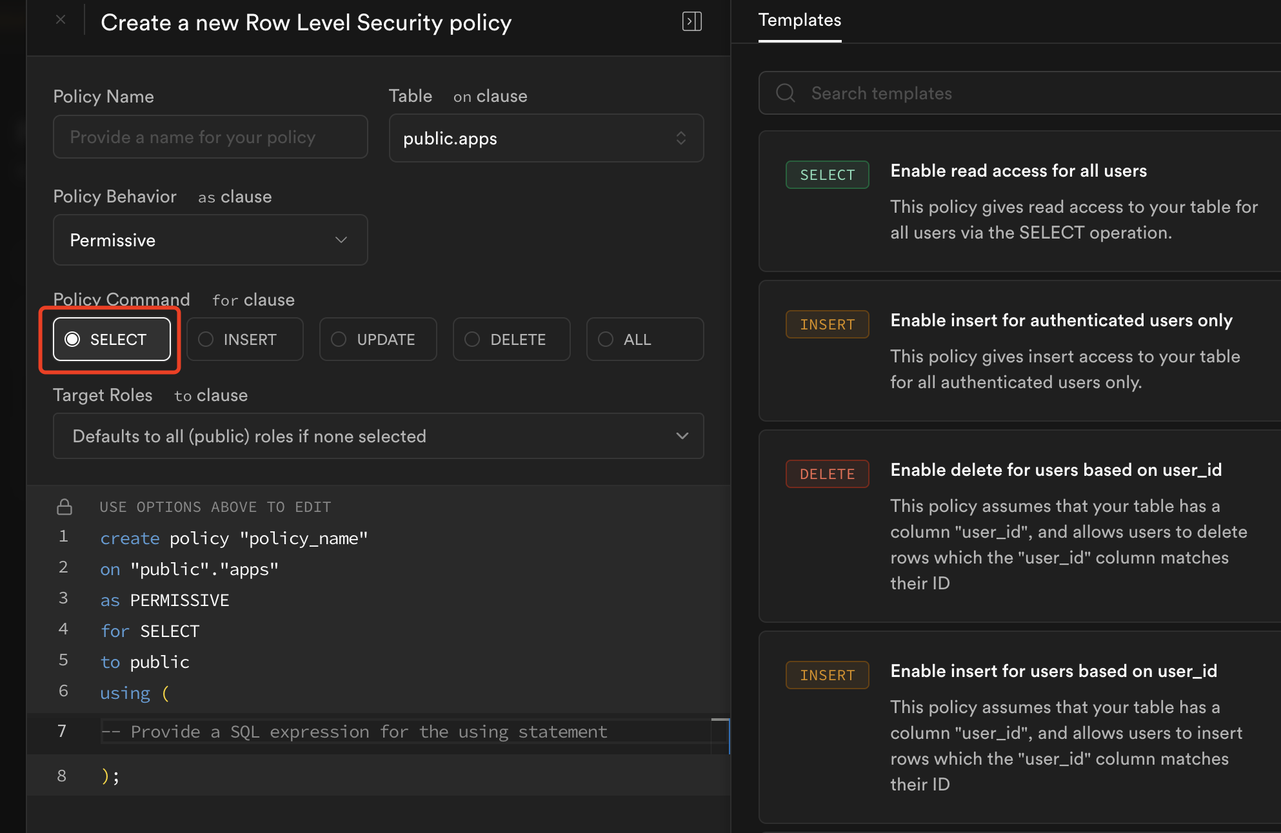Select the ALL policy command
The width and height of the screenshot is (1281, 833).
click(x=644, y=339)
